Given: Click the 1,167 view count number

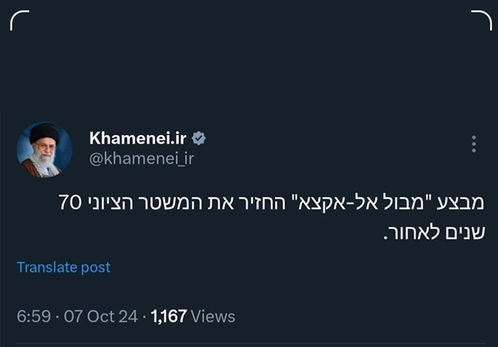Looking at the screenshot, I should click(169, 316).
